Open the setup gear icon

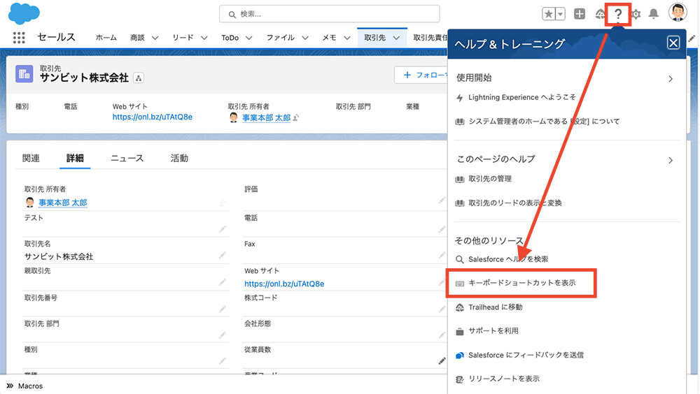point(636,14)
